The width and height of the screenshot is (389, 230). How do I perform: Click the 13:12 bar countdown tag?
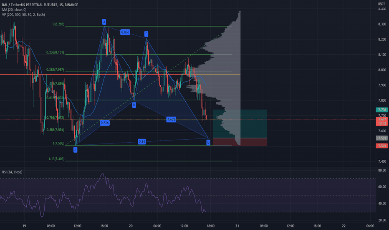(381, 123)
